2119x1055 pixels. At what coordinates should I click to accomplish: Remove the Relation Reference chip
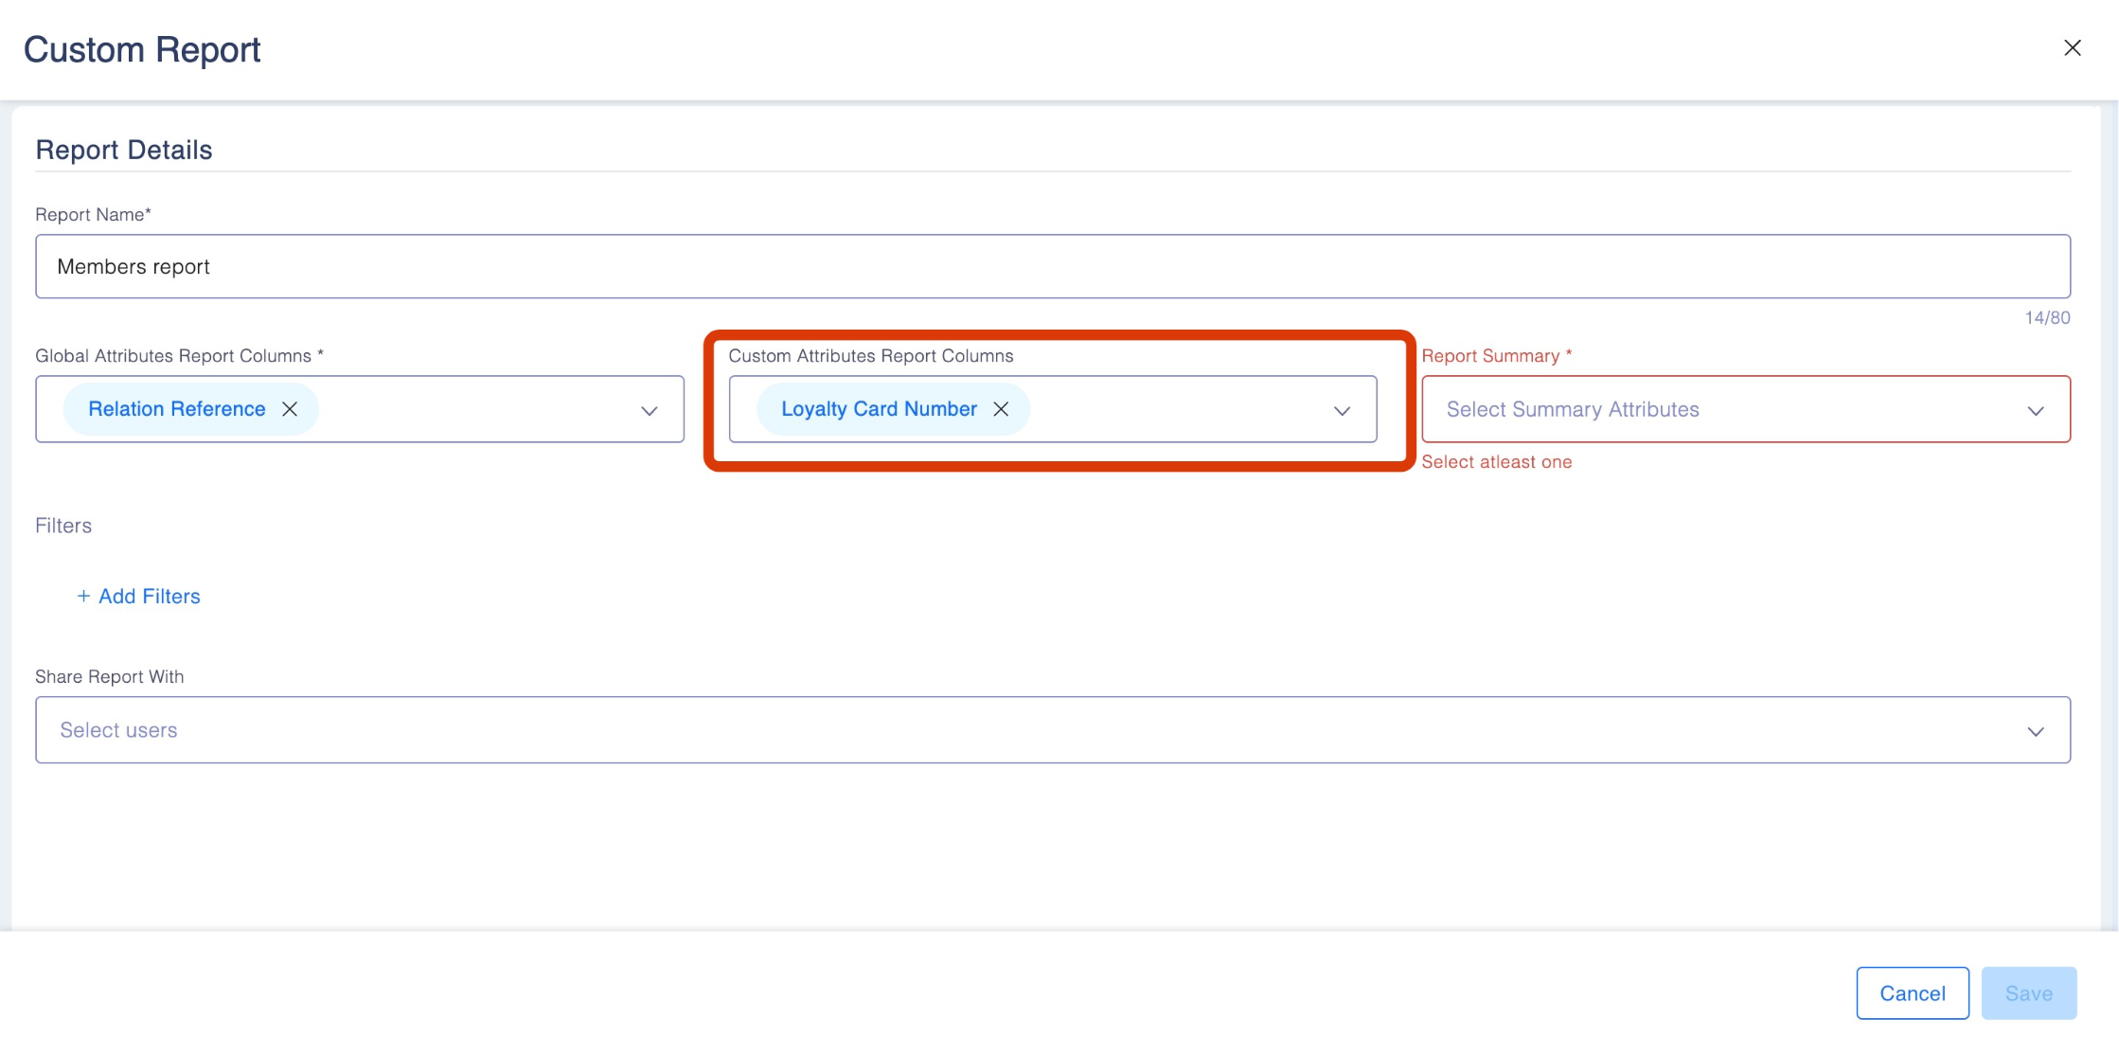[x=290, y=409]
